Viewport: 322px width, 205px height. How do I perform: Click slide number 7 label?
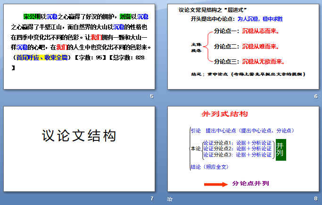151,199
